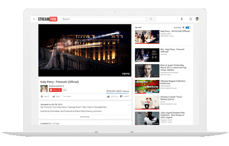This screenshot has height=146, width=229.
Task: Click 'Uploaded on Oct 28, 2010' text
Action: [x=51, y=104]
